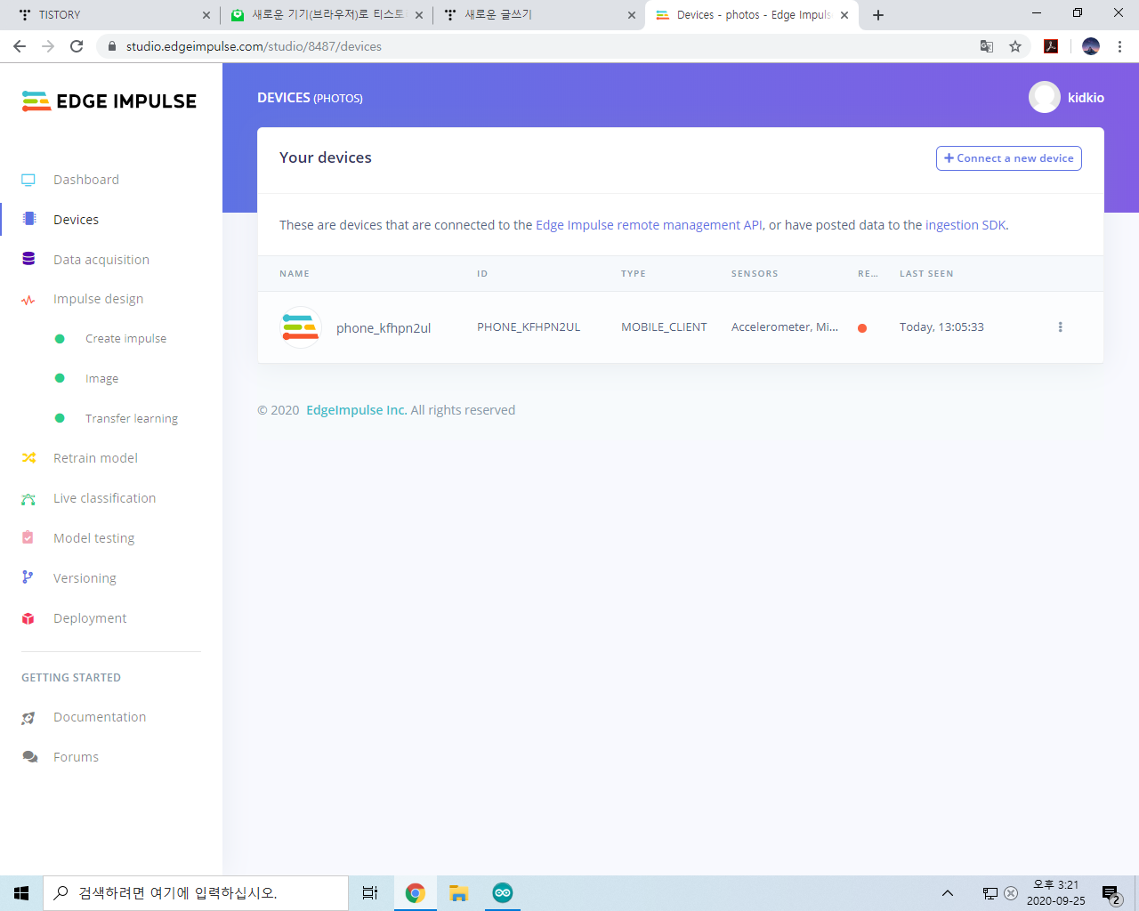Click the Versioning branch icon
This screenshot has width=1139, height=911.
(28, 577)
